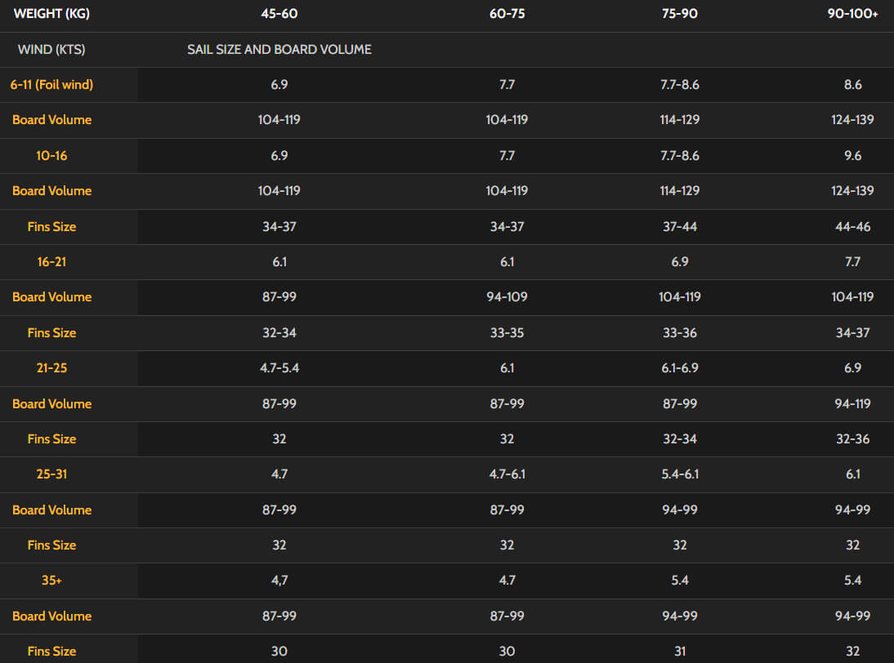Select the 25-31 wind range label
Image resolution: width=894 pixels, height=663 pixels.
click(51, 474)
